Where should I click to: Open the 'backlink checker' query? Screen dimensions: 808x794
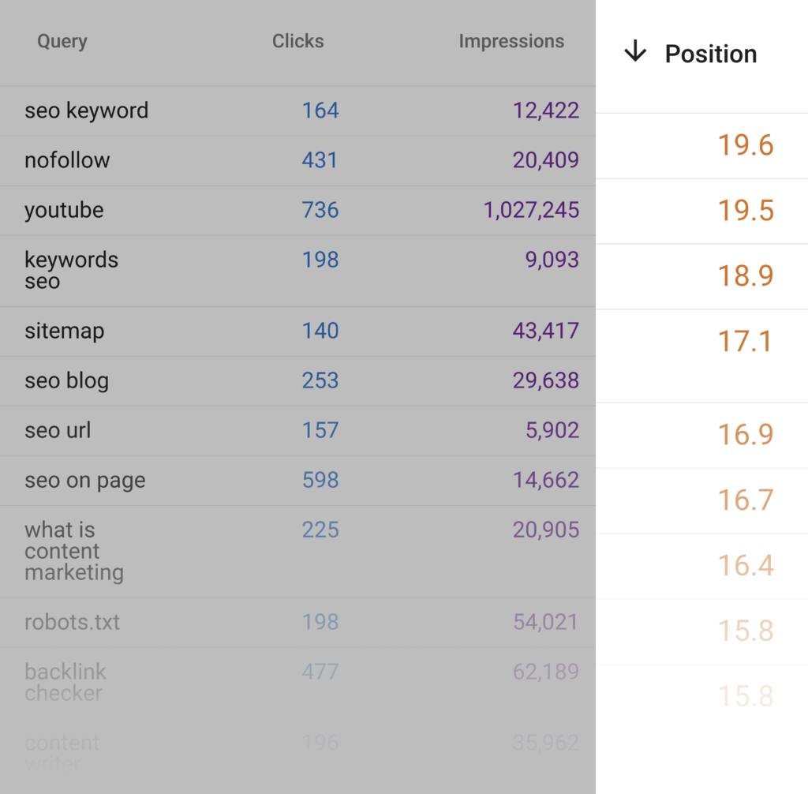65,682
